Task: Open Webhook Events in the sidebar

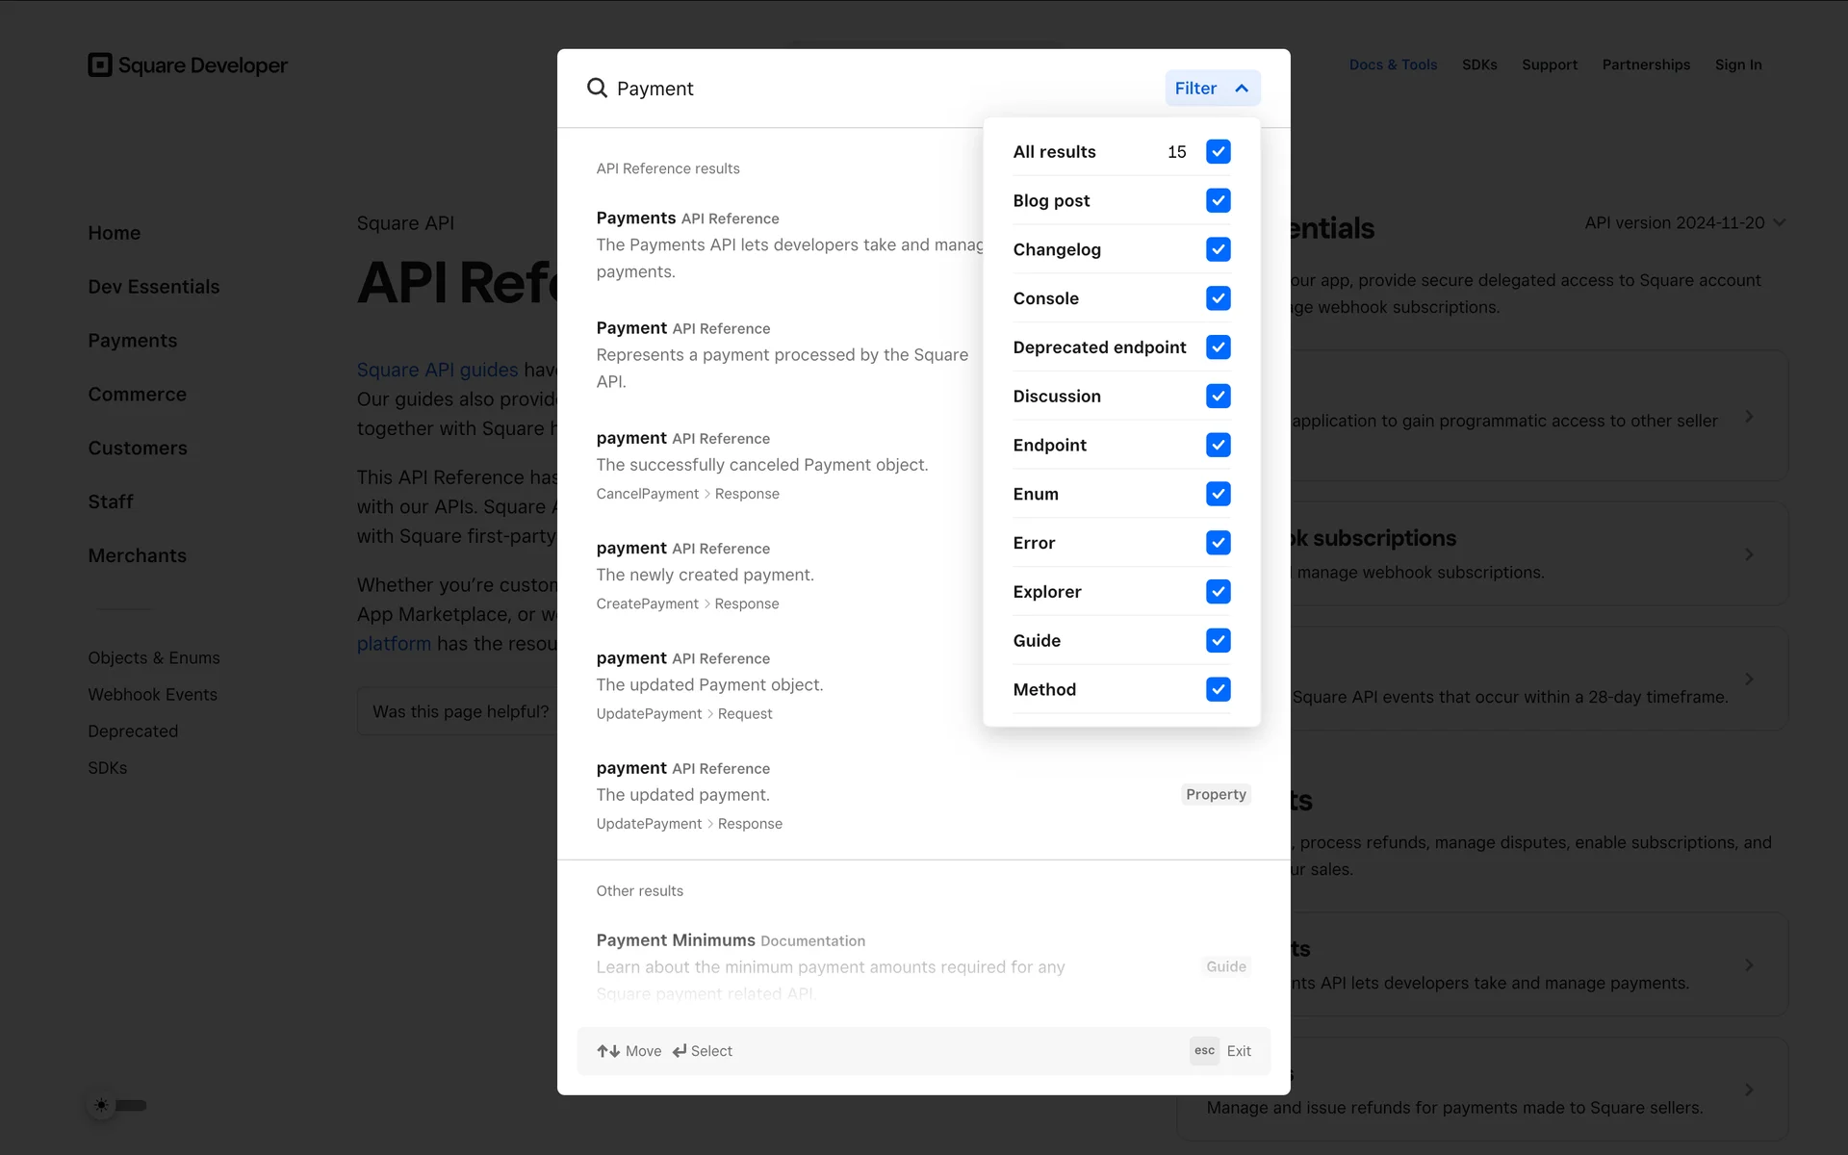Action: click(152, 695)
